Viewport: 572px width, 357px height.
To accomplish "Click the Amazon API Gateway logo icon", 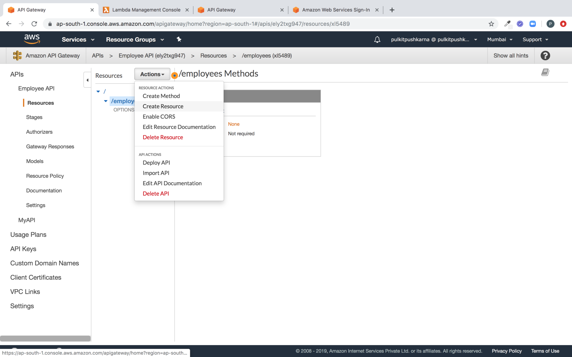I will pos(17,56).
